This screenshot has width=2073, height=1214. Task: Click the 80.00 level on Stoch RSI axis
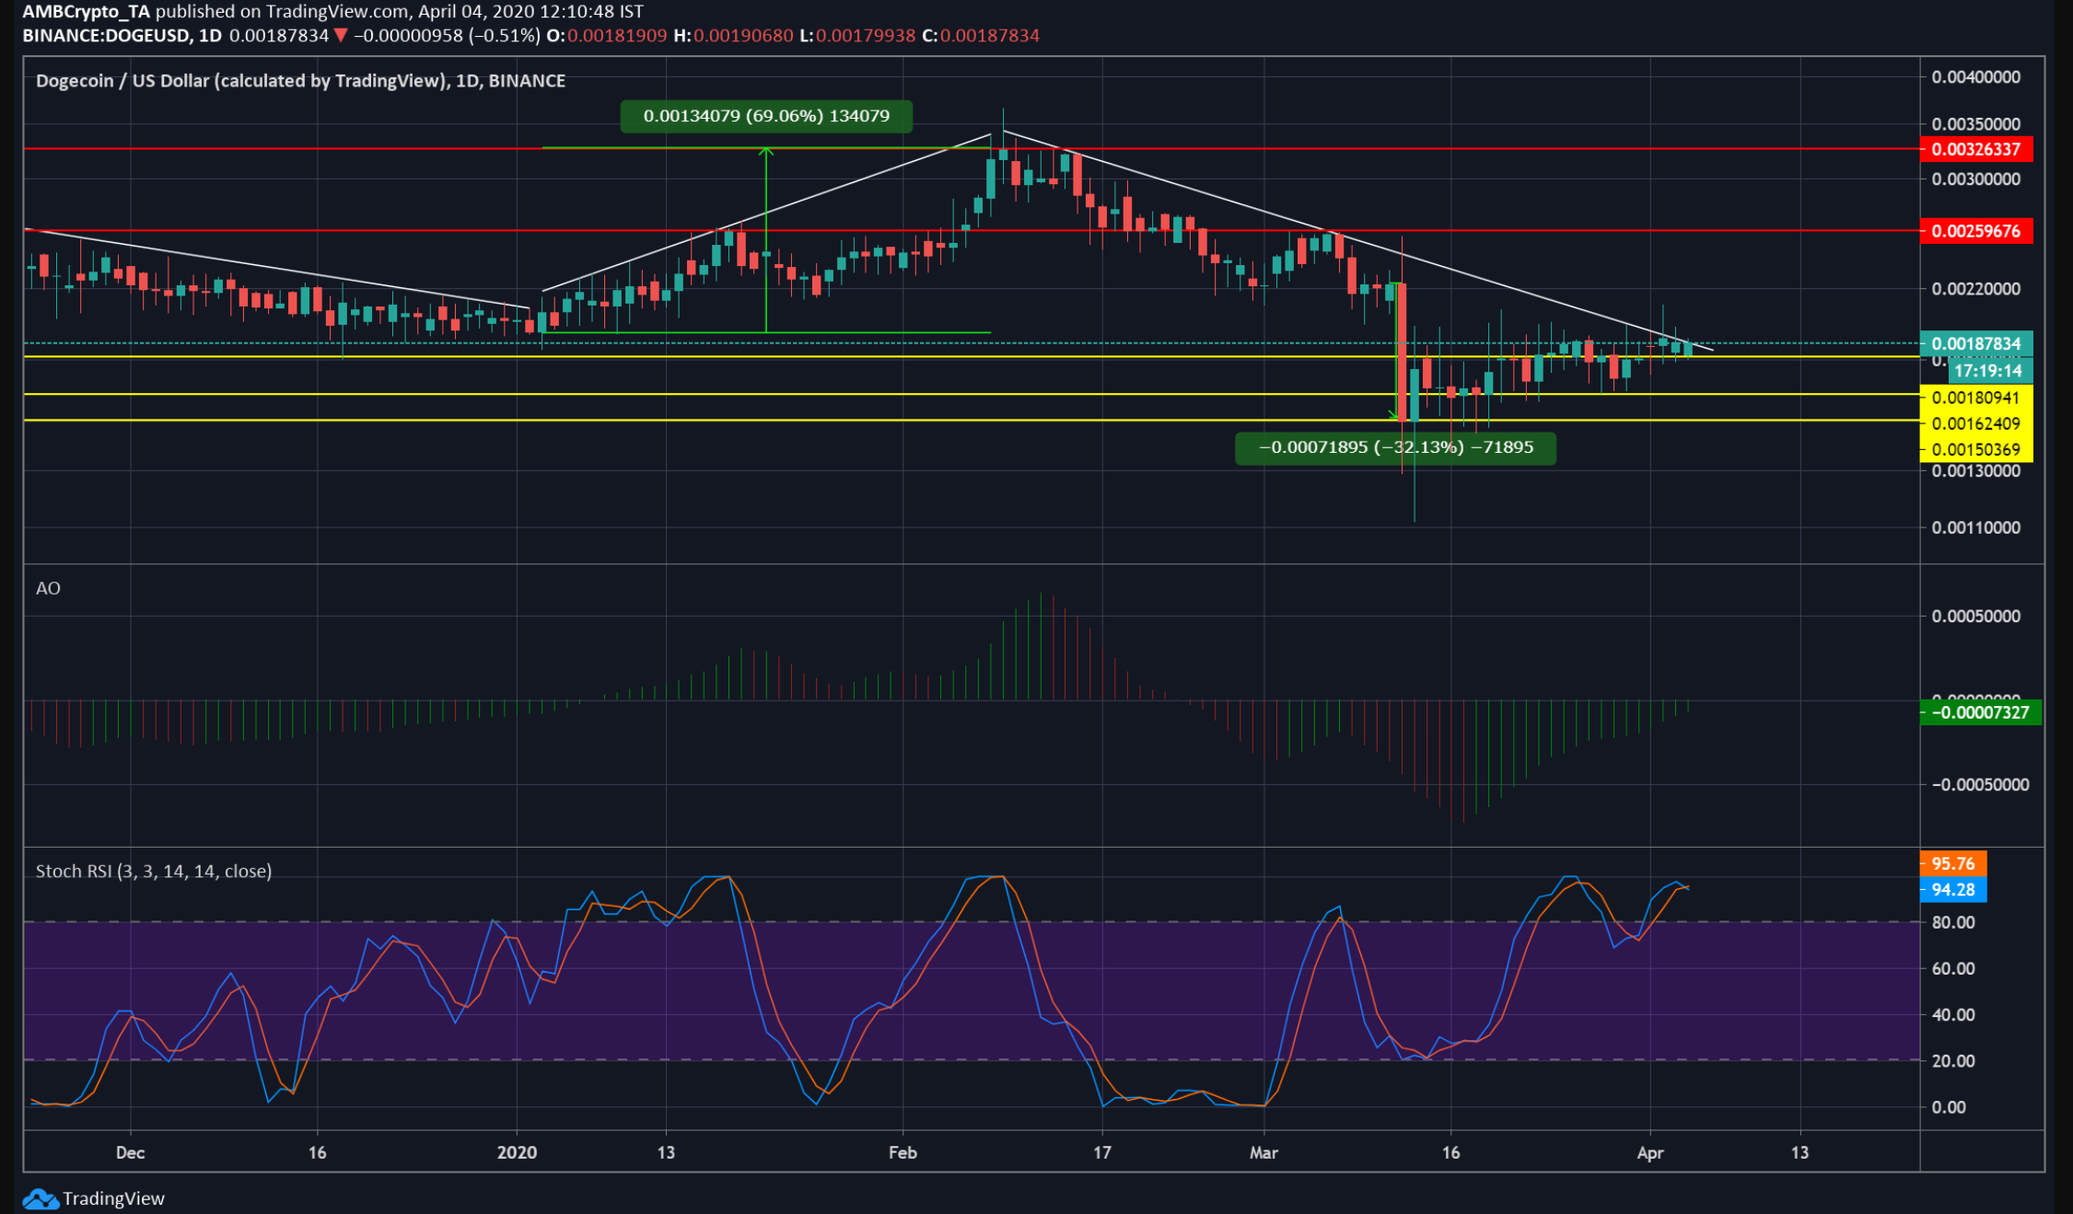(1953, 922)
